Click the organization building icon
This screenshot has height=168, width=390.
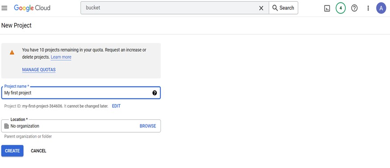[6, 126]
